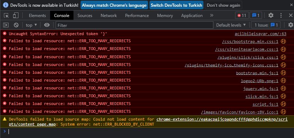Close the DevTools panel

pos(290,16)
